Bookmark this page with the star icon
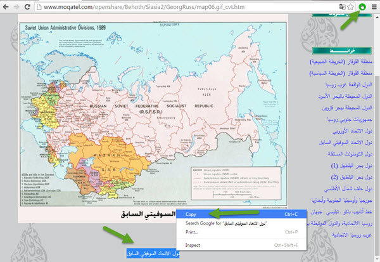Viewport: 380px width, 262px height. 350,7
